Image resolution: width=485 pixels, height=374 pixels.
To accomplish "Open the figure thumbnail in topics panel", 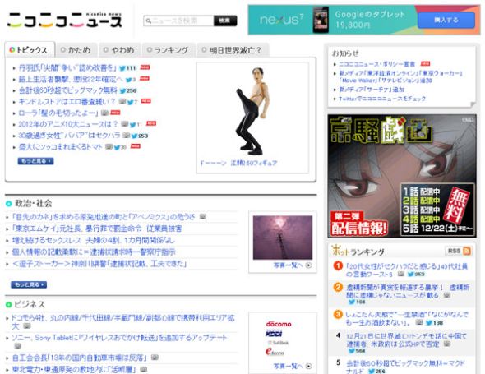I will tap(252, 111).
